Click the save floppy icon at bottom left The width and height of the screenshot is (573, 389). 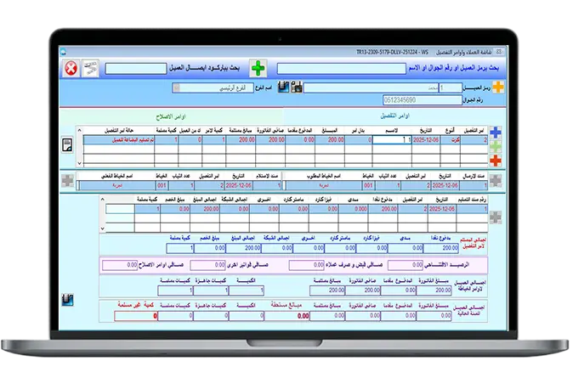click(x=69, y=299)
